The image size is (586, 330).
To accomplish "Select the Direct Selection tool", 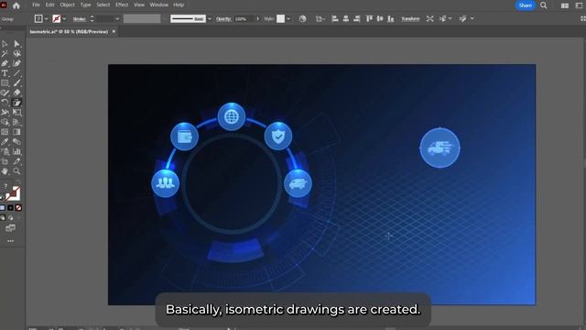I will pos(16,44).
